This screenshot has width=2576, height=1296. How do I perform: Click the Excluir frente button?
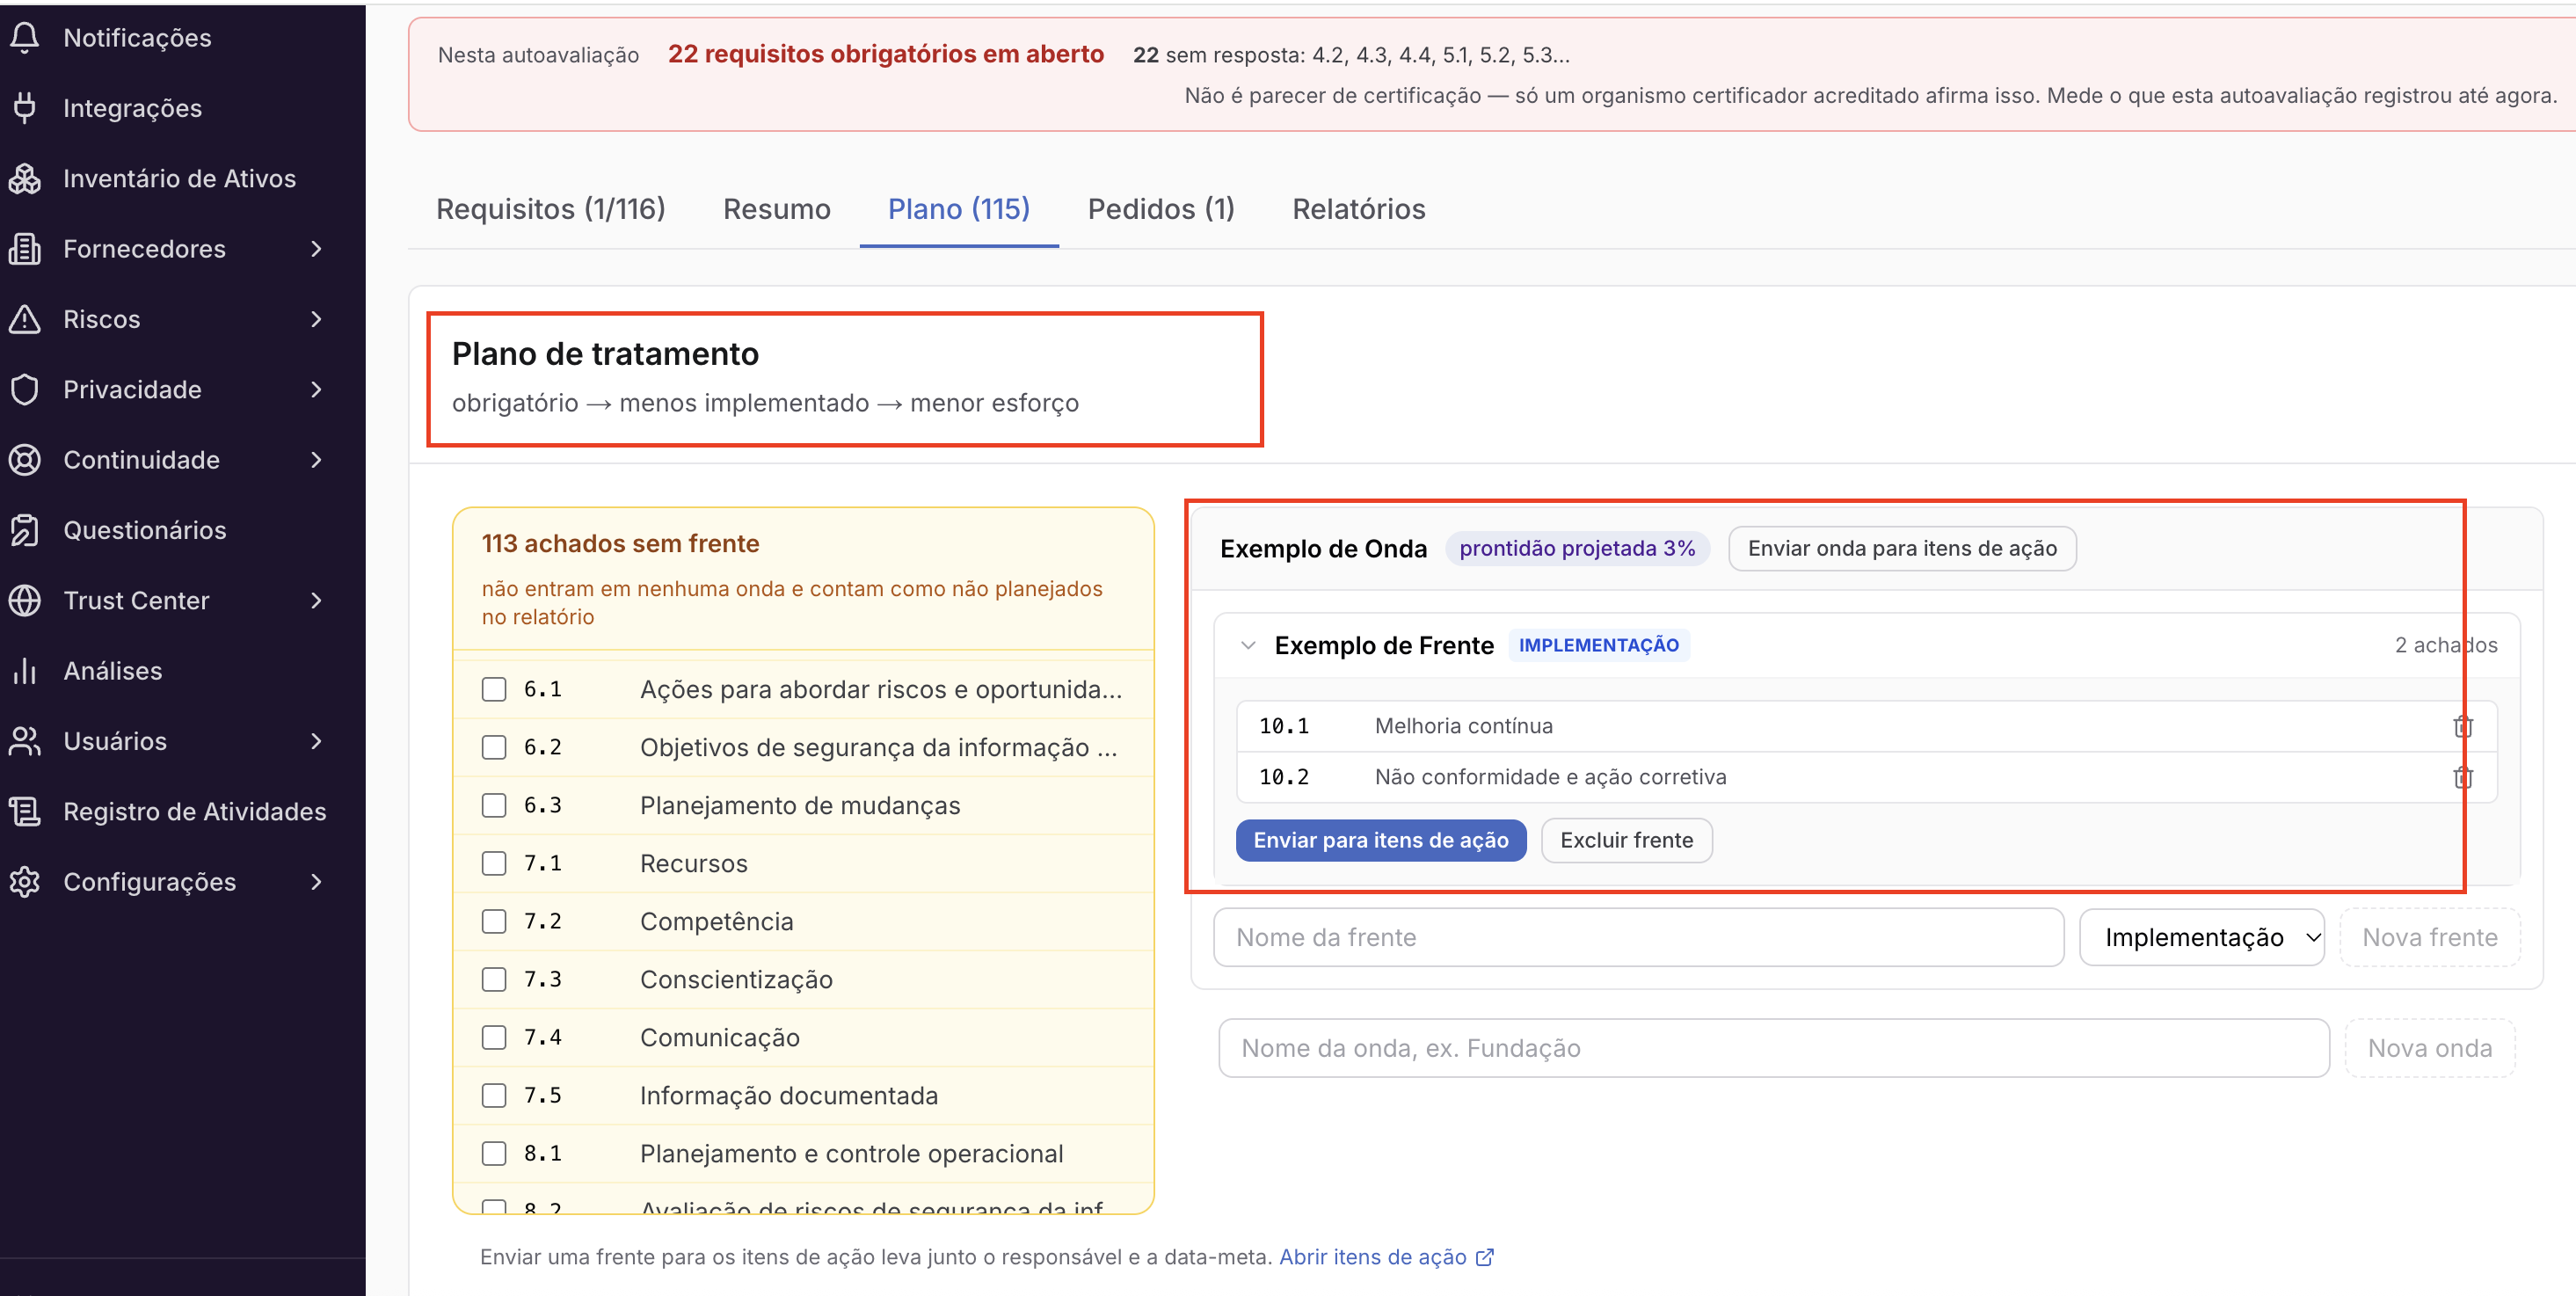(1626, 840)
